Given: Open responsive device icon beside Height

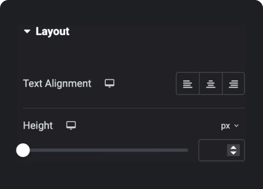Looking at the screenshot, I should pyautogui.click(x=71, y=125).
